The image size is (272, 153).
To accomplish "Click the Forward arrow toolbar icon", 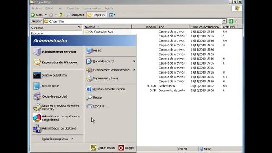I will 51,15.
